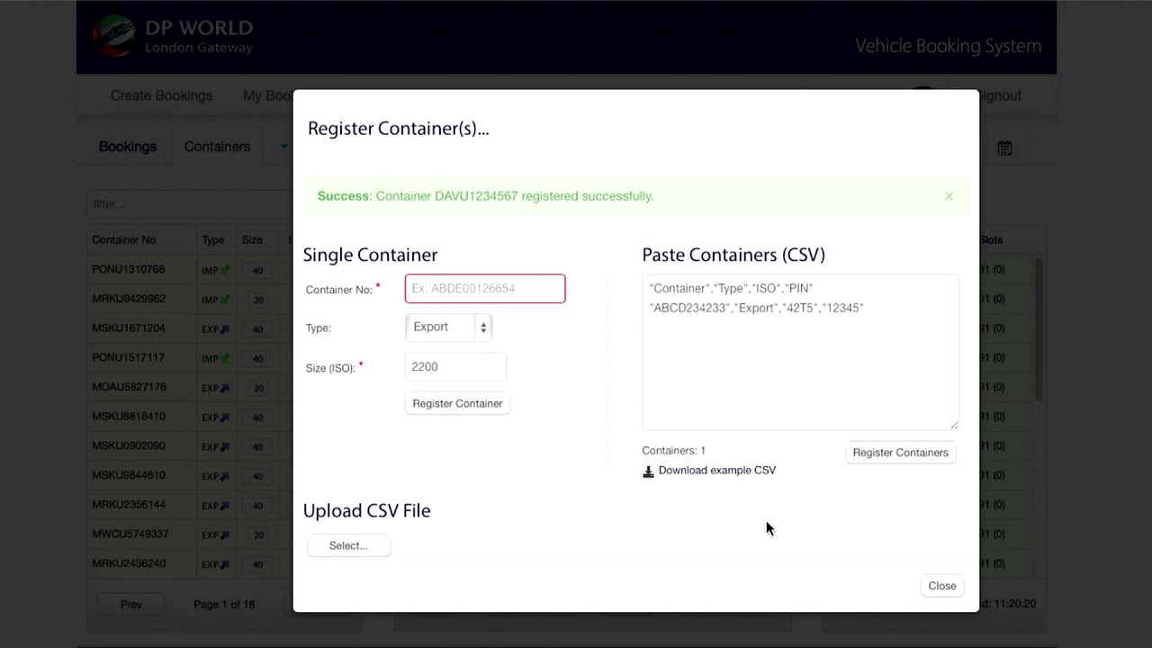Click the Size (ISO) field showing 2200

coord(455,367)
